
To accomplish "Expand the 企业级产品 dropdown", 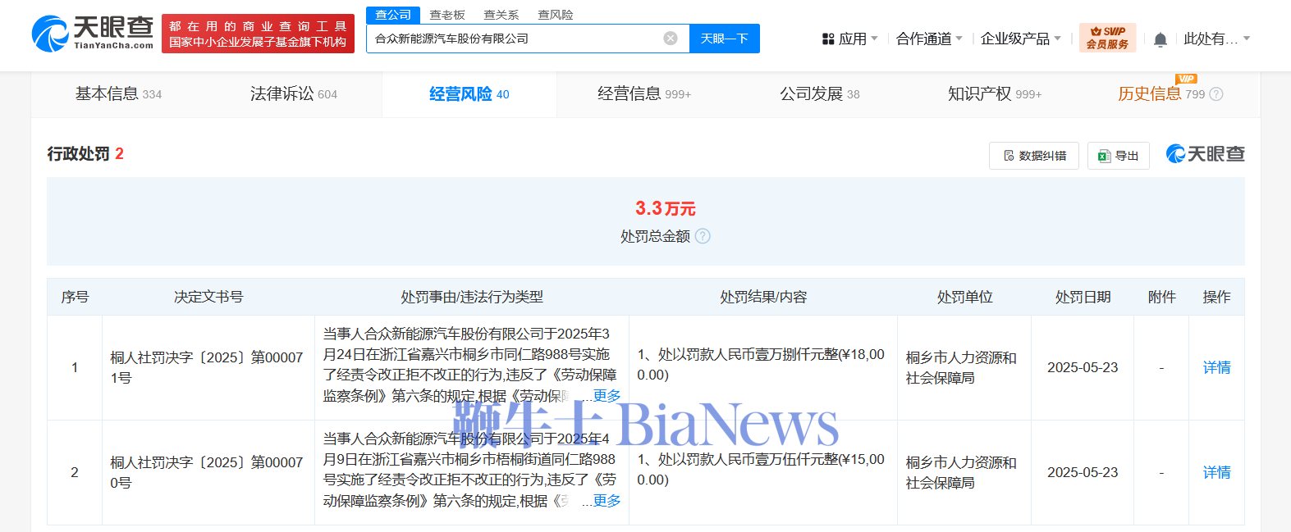I will click(1021, 39).
